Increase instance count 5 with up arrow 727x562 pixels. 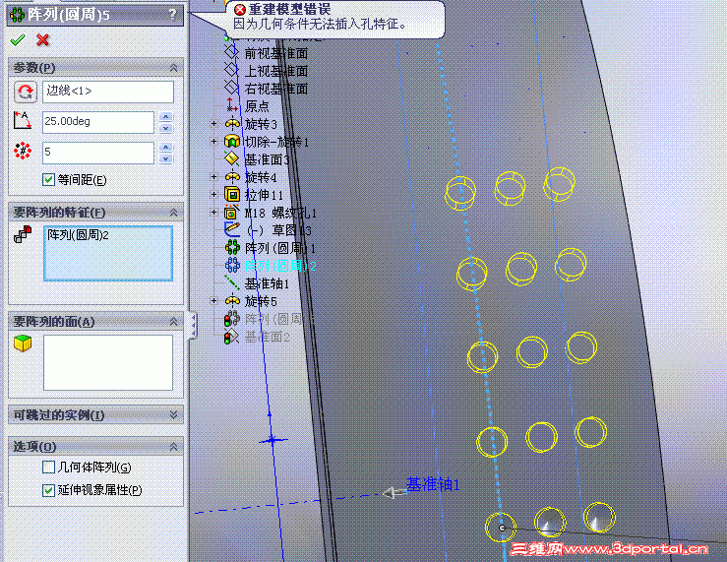pos(165,148)
